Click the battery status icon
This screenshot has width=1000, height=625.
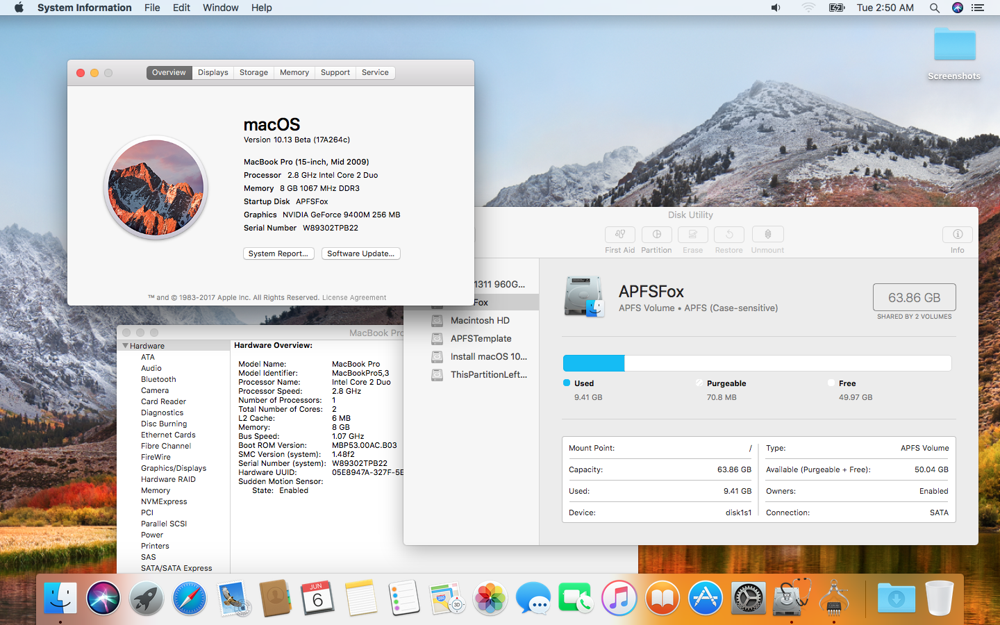point(837,8)
